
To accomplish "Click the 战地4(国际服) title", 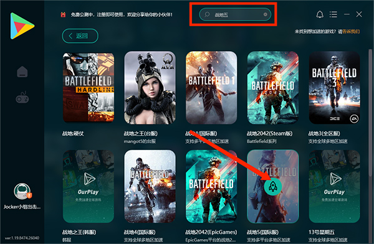I will tap(140, 232).
